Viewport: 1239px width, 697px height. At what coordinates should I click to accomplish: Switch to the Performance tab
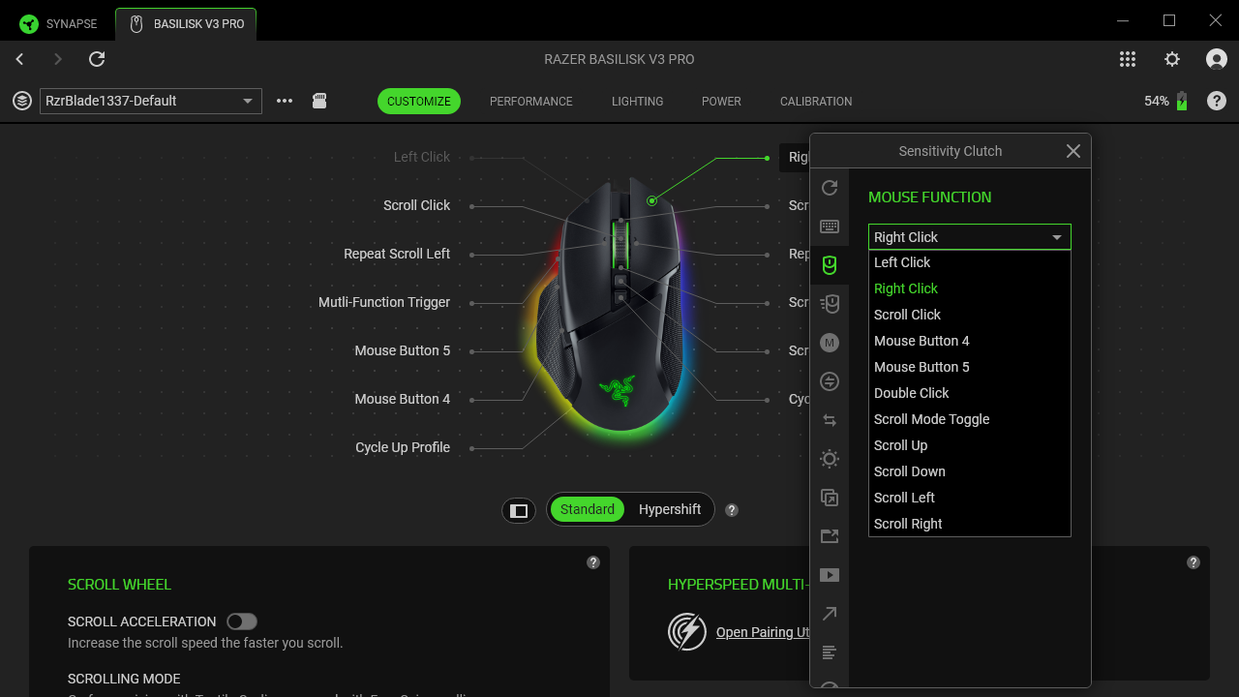point(530,101)
